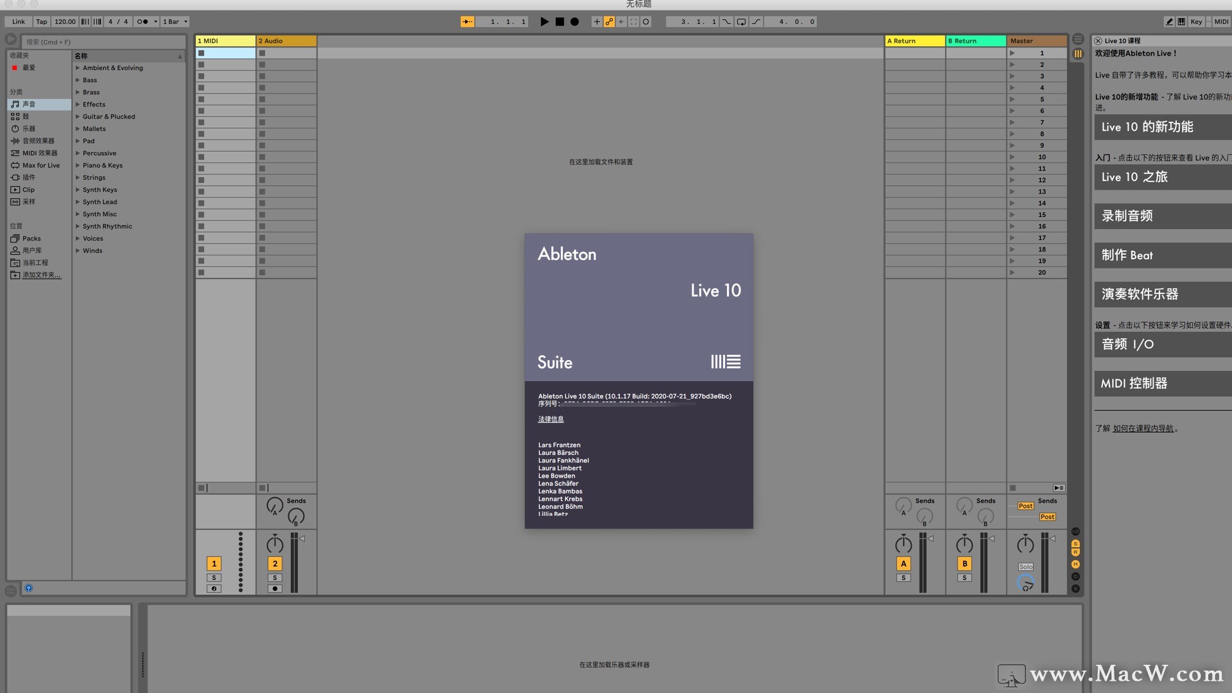Click the metronome icon

point(142,21)
